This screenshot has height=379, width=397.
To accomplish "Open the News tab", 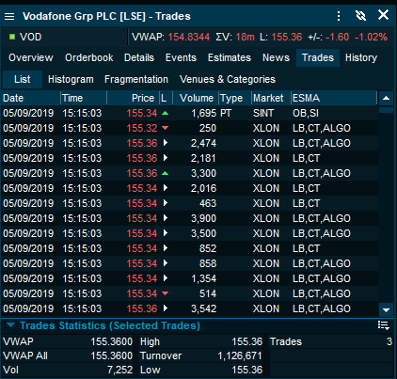I will coord(276,57).
